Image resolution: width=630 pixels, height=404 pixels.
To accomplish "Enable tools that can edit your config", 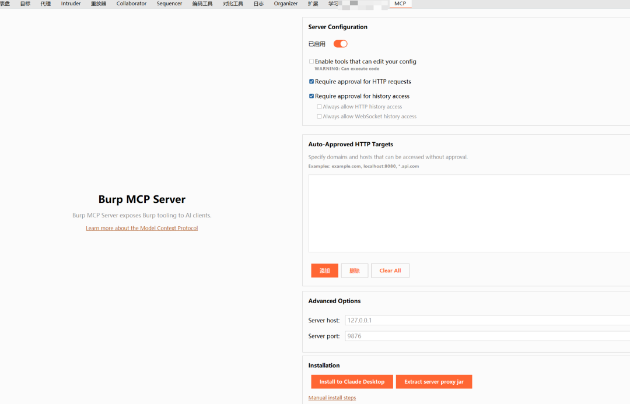I will click(x=311, y=61).
